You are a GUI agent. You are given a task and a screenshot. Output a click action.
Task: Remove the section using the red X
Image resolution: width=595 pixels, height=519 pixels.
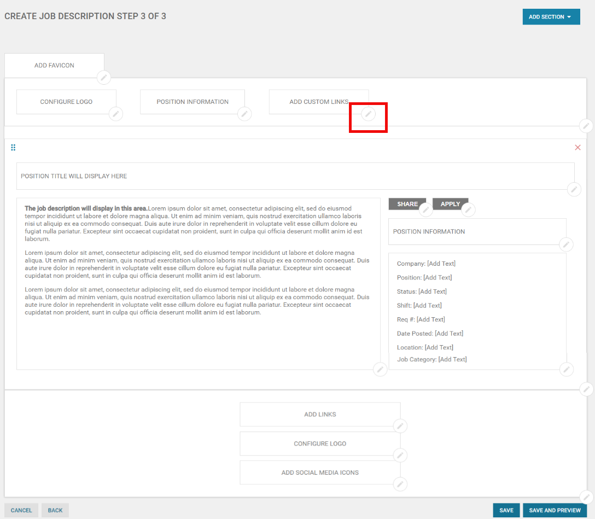[577, 147]
